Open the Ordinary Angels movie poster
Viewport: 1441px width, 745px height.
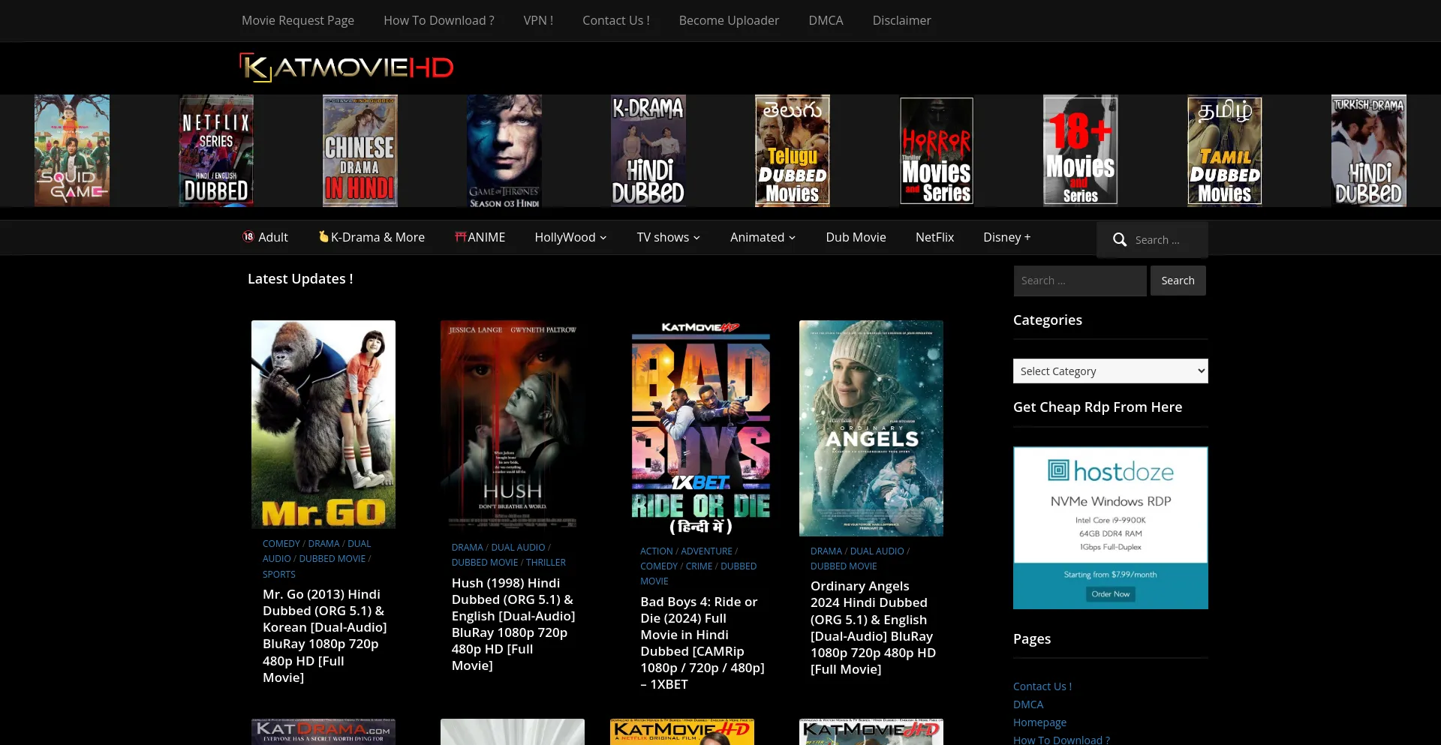click(x=871, y=428)
